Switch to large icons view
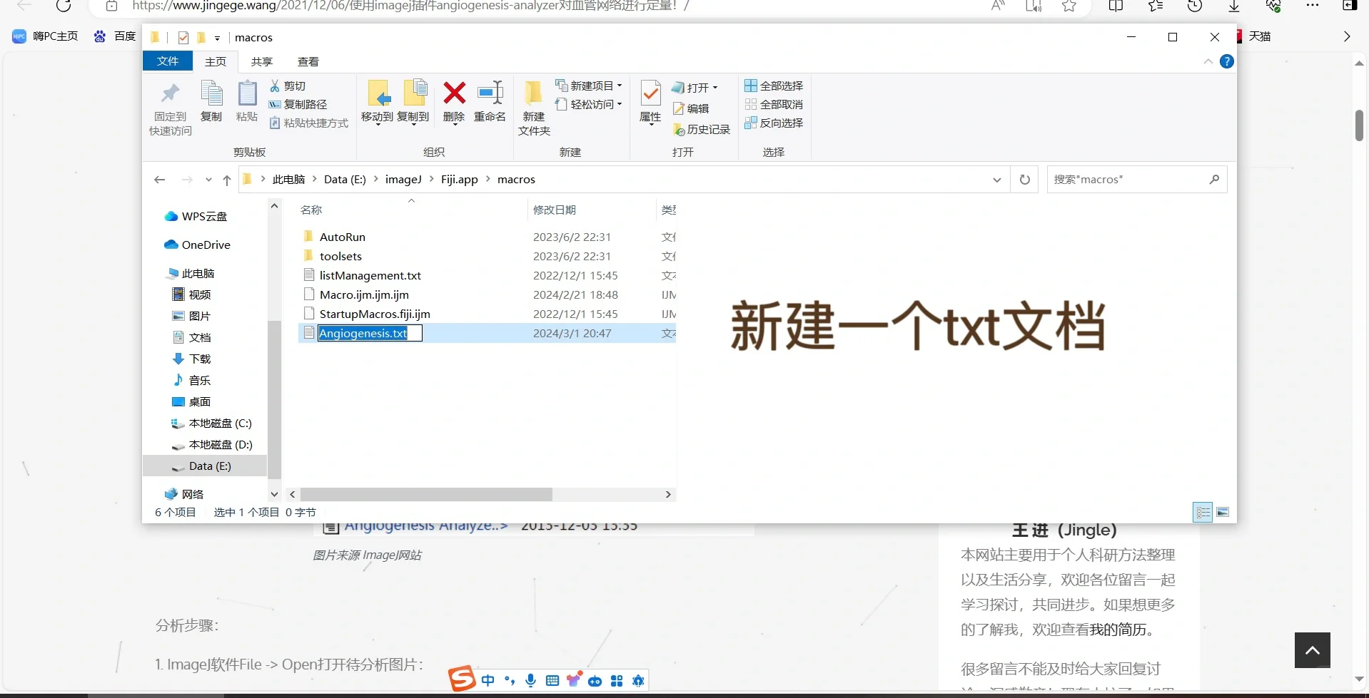Screen dimensions: 1369x698 [x=1223, y=512]
